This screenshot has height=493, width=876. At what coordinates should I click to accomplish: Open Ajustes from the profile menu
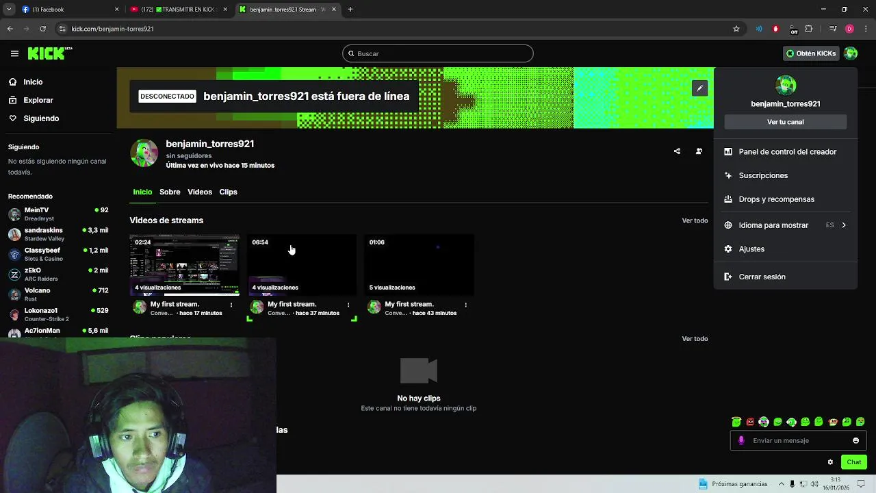(x=785, y=249)
